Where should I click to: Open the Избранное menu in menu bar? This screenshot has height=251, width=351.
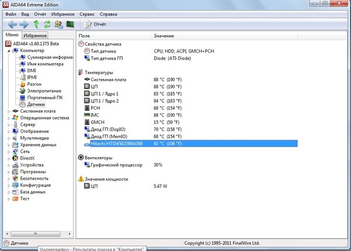tap(63, 14)
